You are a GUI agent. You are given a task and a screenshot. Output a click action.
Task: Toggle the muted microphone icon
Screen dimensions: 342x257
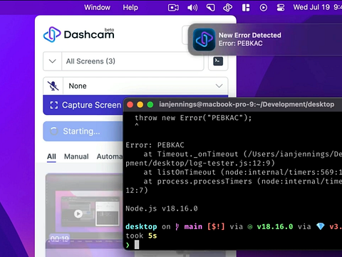[x=53, y=86]
